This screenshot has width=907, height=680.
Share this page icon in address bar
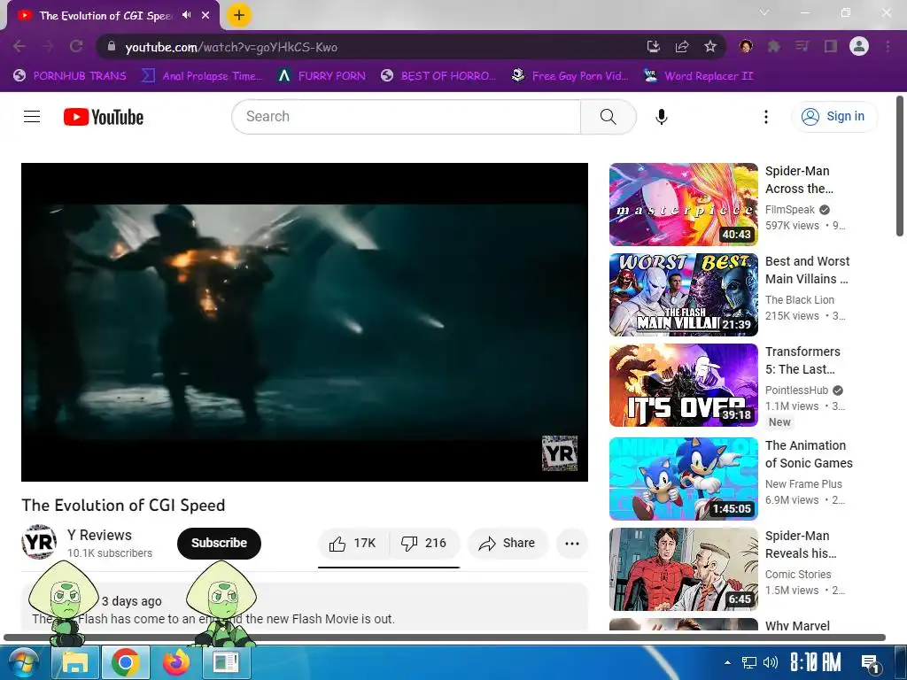click(x=682, y=46)
